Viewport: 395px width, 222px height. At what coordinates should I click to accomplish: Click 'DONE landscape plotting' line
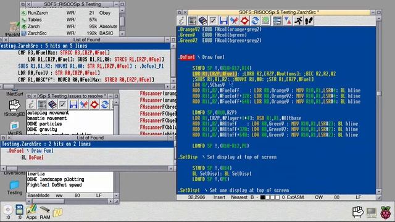[56, 179]
